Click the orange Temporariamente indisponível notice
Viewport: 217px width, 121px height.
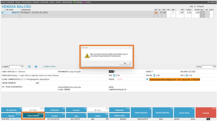[x=175, y=80]
